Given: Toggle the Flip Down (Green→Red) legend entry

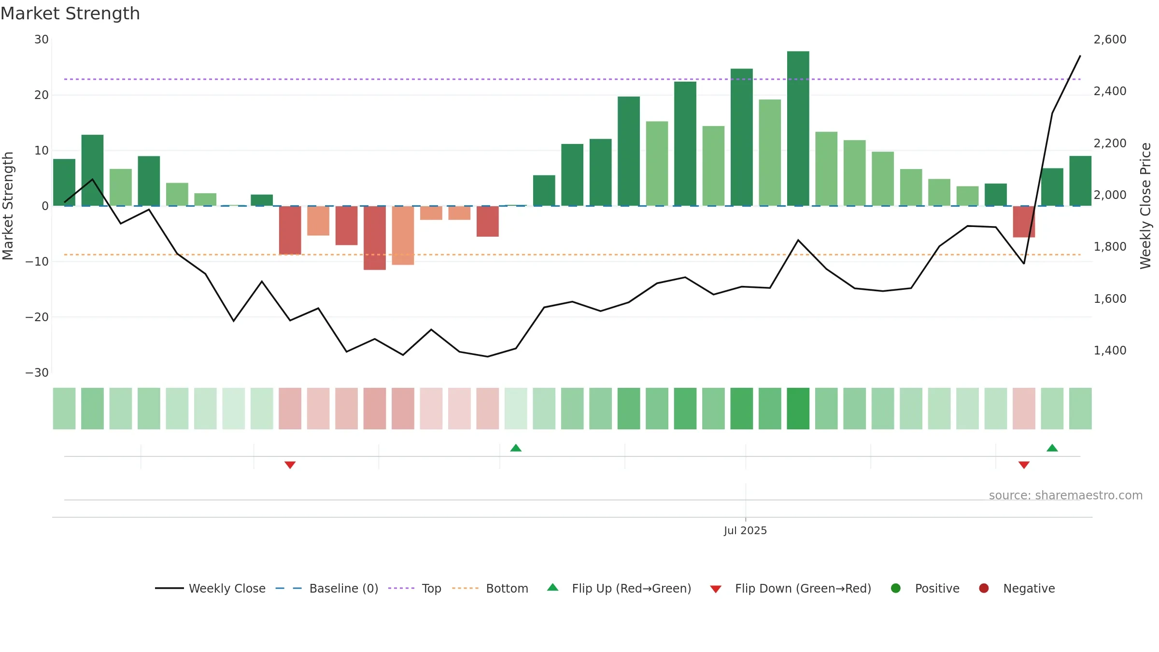Looking at the screenshot, I should point(791,588).
